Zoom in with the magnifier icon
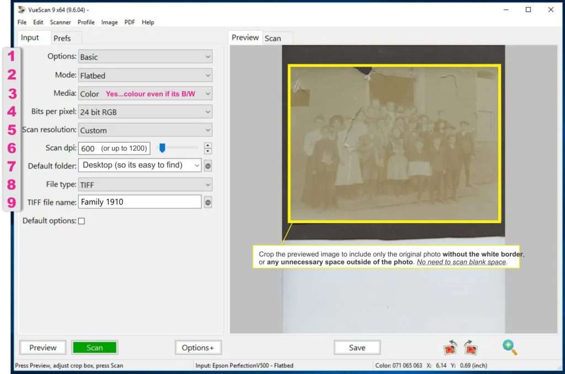This screenshot has height=374, width=565. point(510,348)
